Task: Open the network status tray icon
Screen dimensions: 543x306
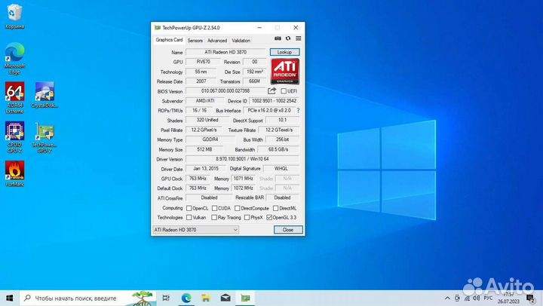Action: tap(467, 298)
